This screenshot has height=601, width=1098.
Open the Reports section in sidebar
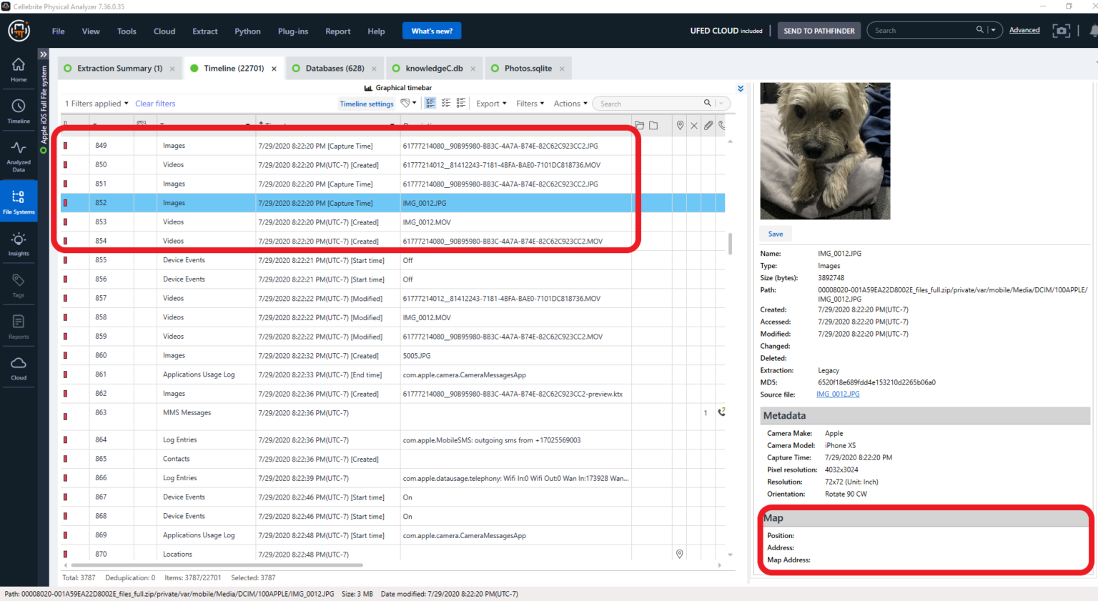[19, 325]
